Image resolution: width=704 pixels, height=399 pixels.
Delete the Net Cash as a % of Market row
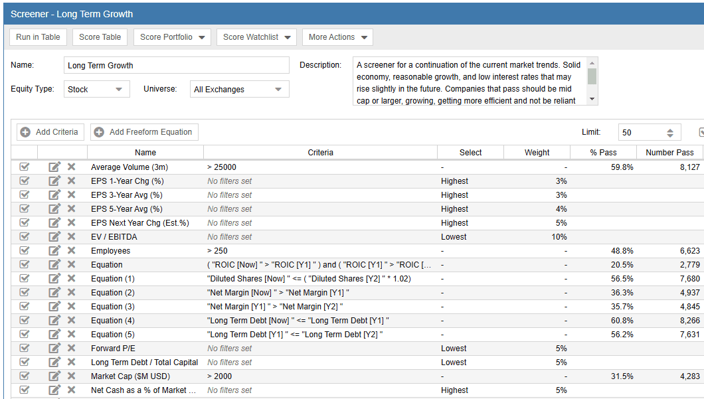71,390
